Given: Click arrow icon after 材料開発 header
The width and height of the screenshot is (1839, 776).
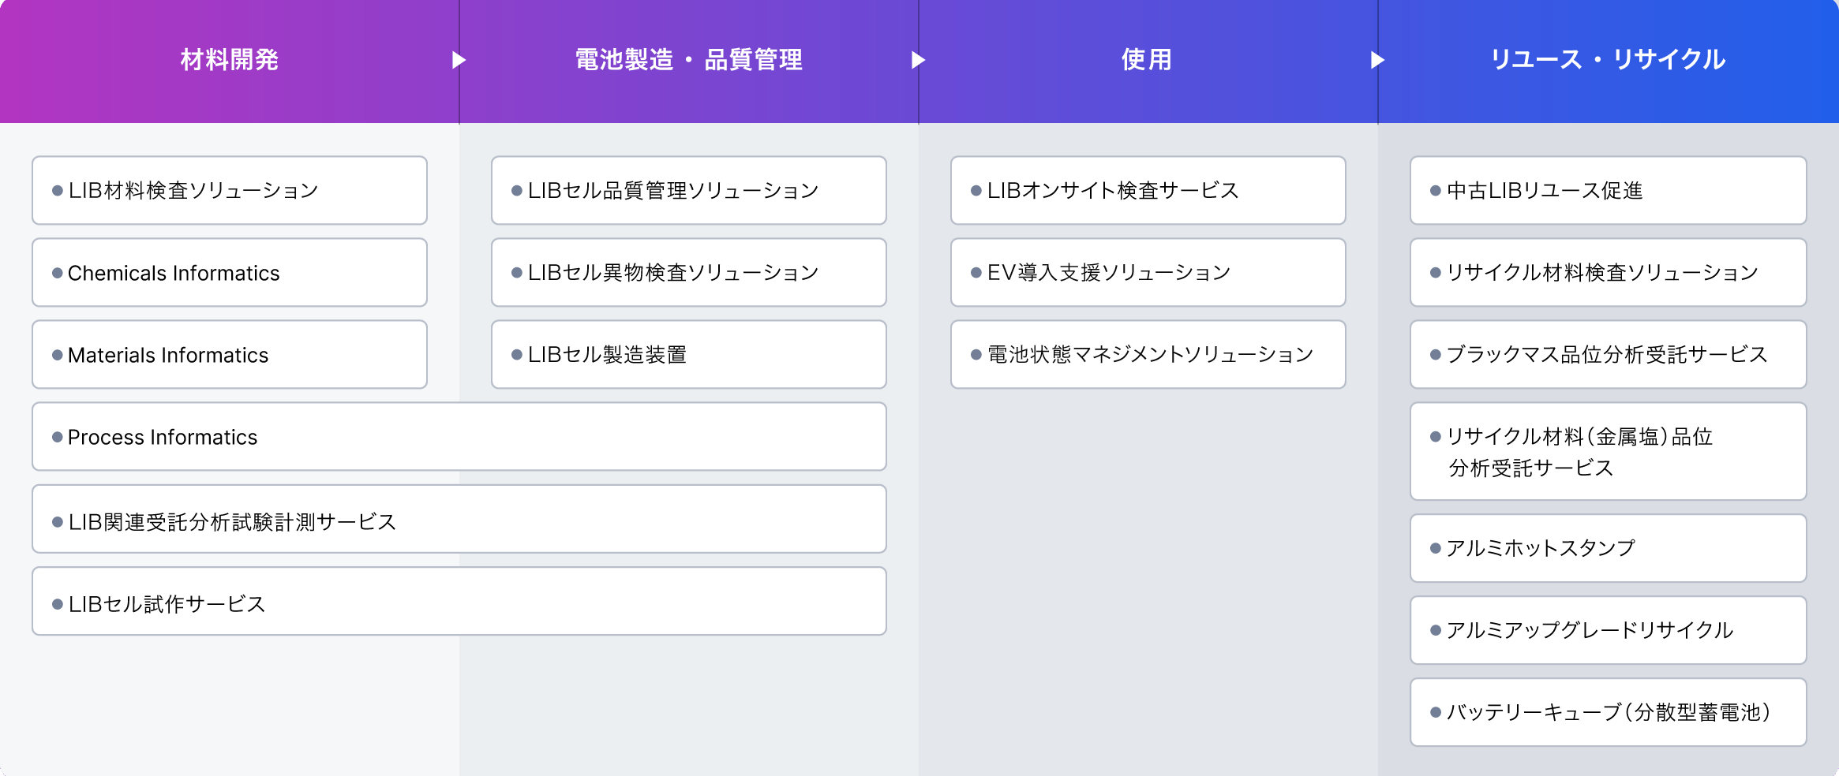Looking at the screenshot, I should tap(459, 60).
